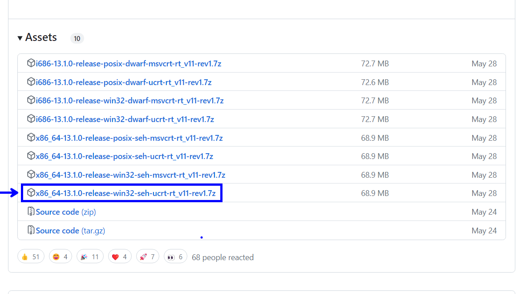Screen dimensions: 522x294
Task: Click May 28 date of i686 posix-dwarf-msvcrt row
Action: coord(484,64)
